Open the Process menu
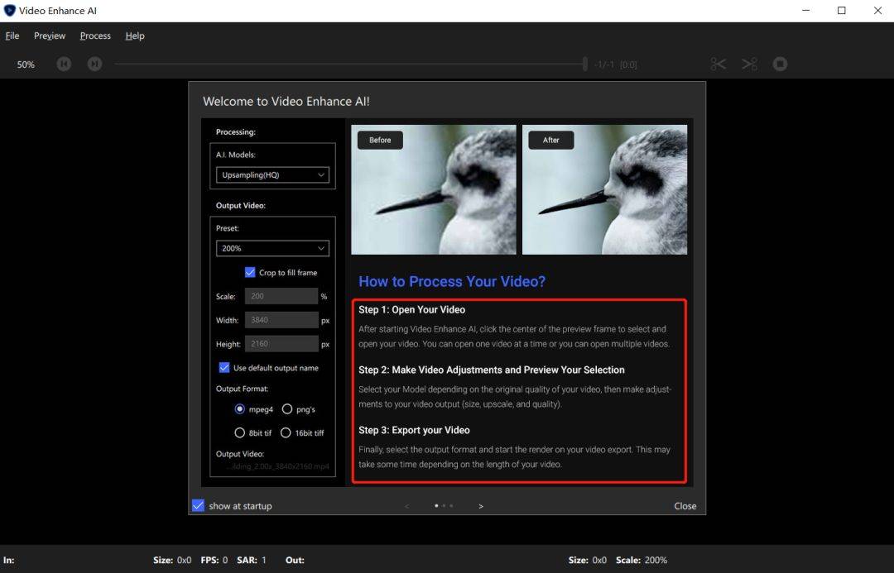Screen dimensions: 894x573 [x=95, y=36]
